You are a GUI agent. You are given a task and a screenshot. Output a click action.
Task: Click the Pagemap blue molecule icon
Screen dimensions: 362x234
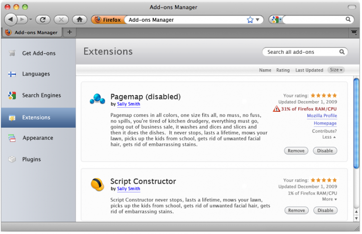(x=97, y=99)
